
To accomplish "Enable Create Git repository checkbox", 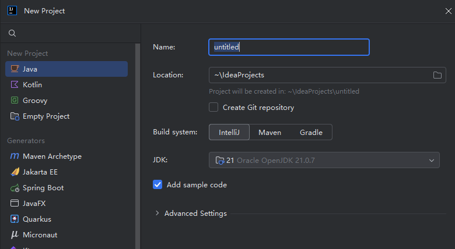I will [x=213, y=107].
